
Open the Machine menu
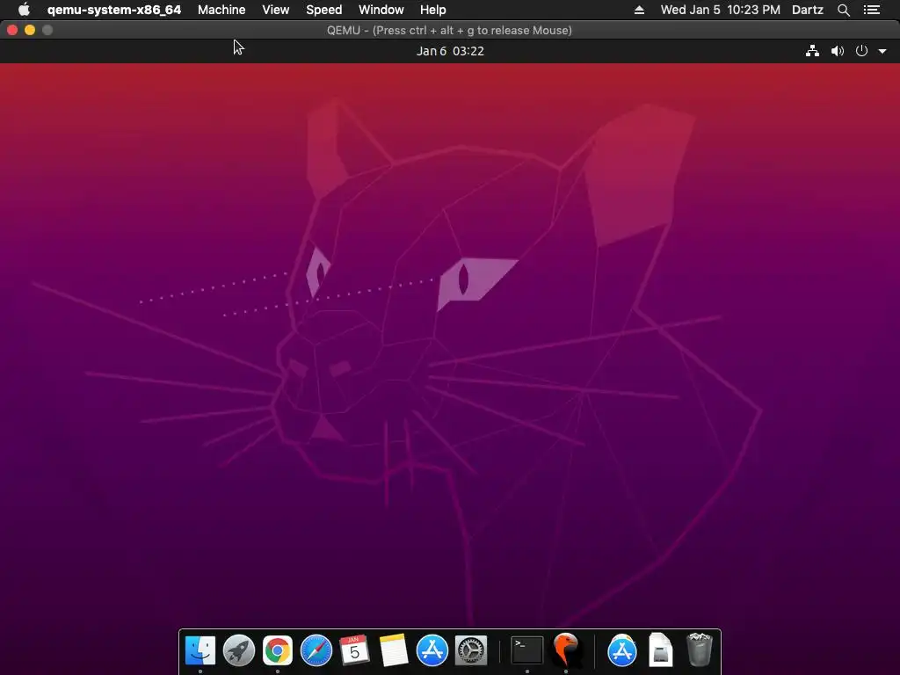(221, 10)
